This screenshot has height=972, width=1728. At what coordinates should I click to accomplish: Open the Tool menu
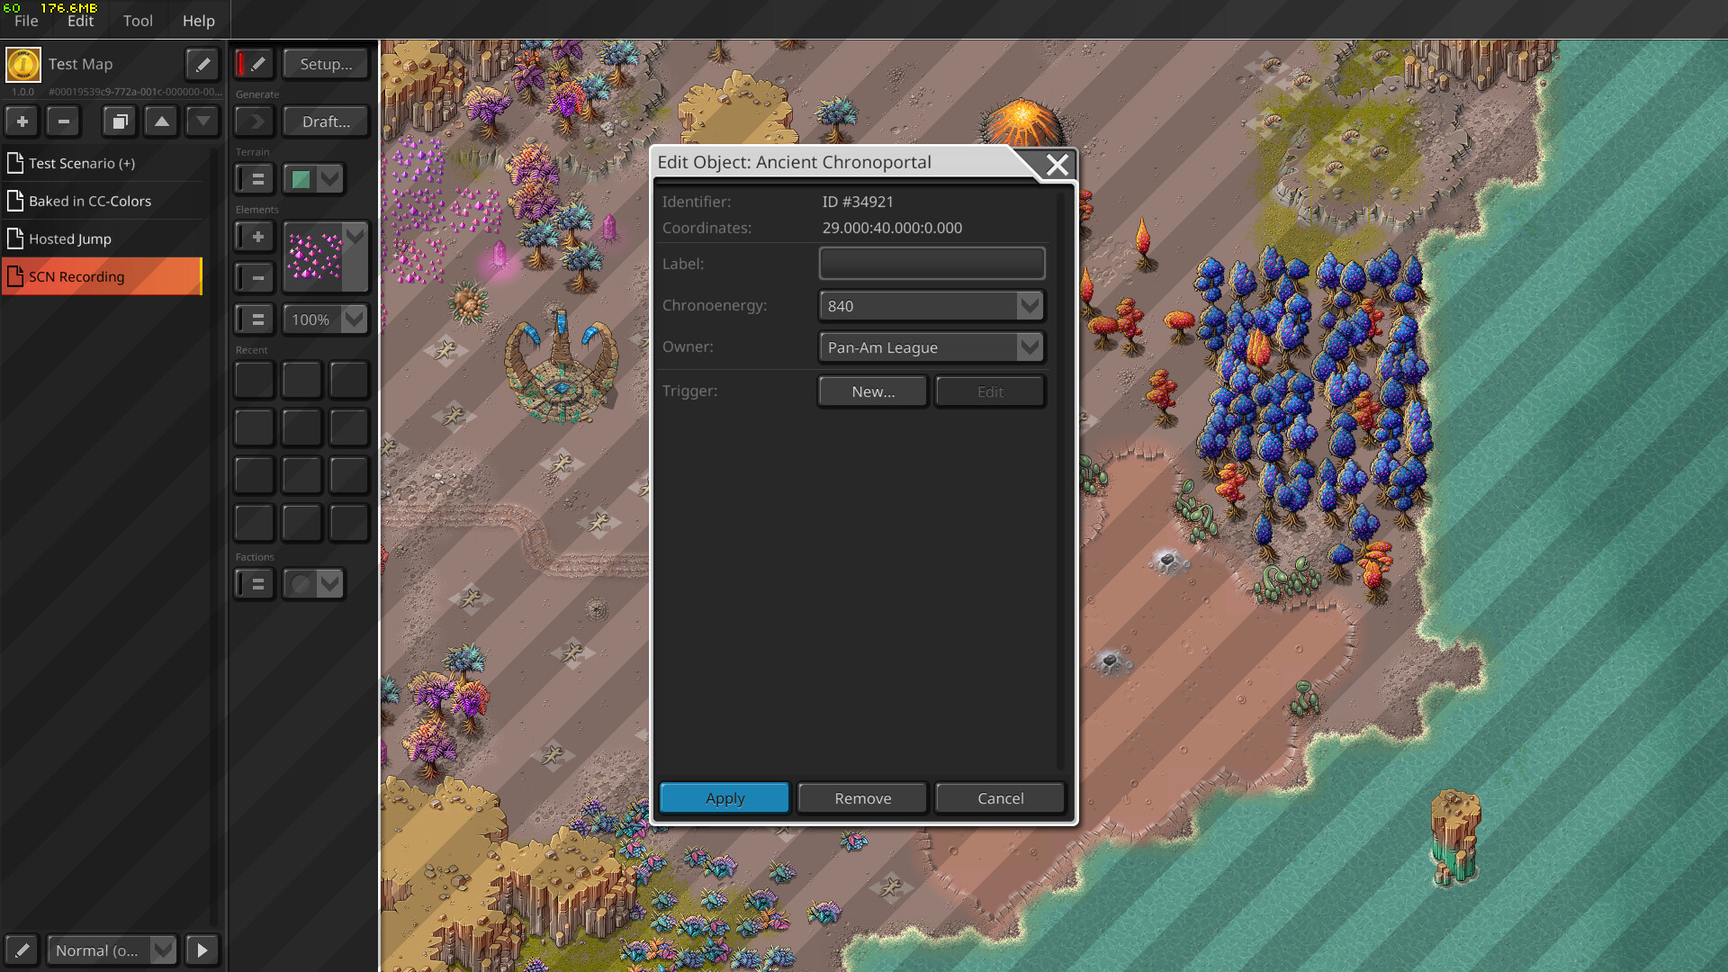(138, 20)
